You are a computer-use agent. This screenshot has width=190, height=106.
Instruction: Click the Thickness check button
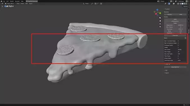coord(169,29)
